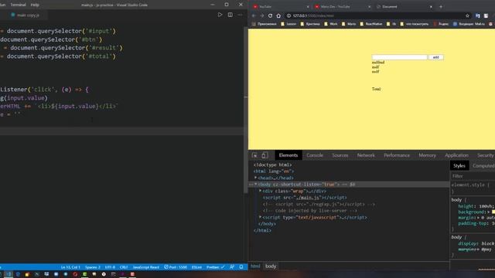Split the VS Code editor with split icon
Screen dimensions: 495x278
click(230, 15)
